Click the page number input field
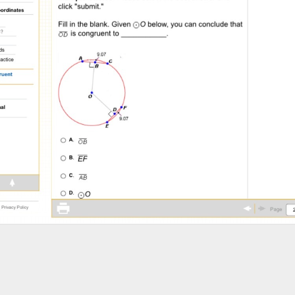This screenshot has width=295, height=295. [291, 209]
